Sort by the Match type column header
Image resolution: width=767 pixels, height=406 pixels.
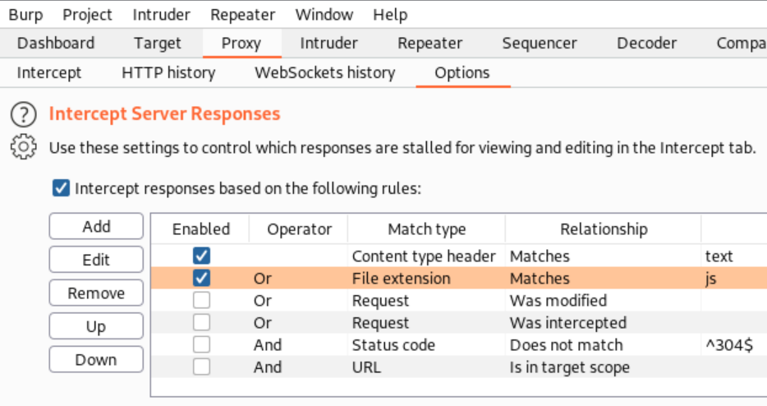[427, 229]
